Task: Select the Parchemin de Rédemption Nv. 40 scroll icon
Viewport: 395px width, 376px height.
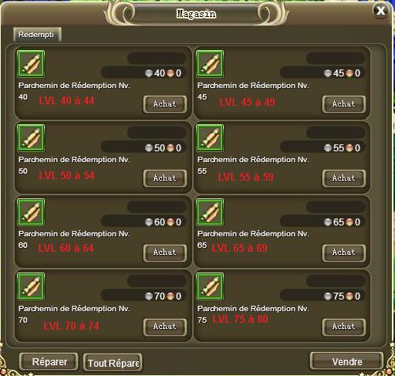Action: click(x=31, y=64)
